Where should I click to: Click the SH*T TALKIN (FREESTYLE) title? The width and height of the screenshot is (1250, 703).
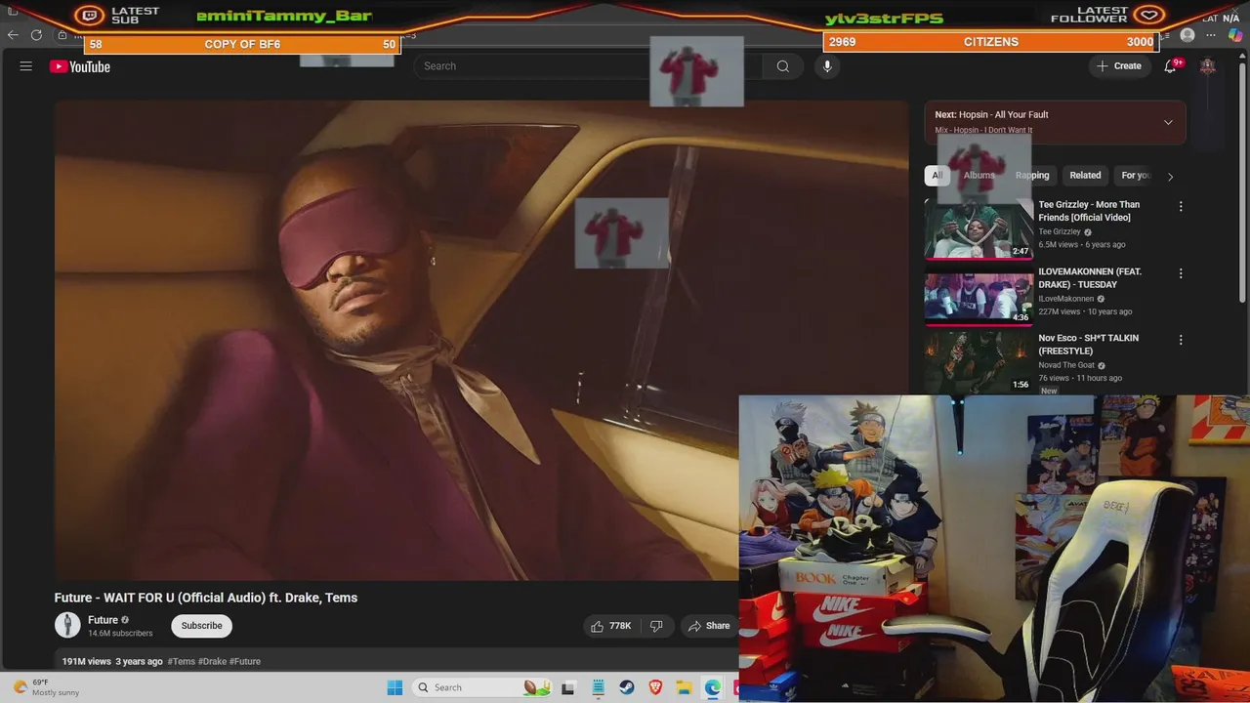click(1088, 345)
